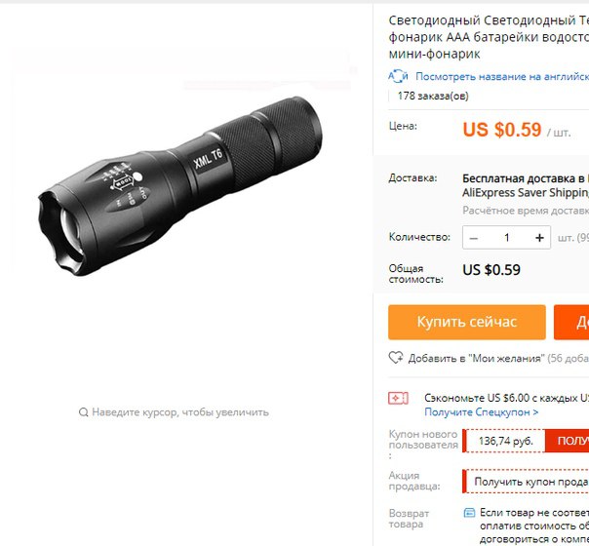Click the red 'ПОЛУЧИТЬ' coupon button
The width and height of the screenshot is (589, 546).
tap(567, 441)
